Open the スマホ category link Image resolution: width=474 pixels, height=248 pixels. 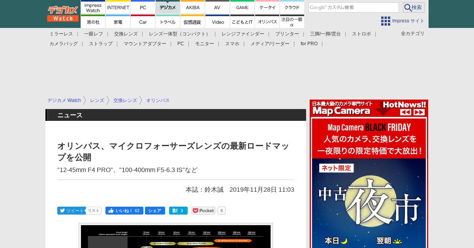click(x=232, y=44)
